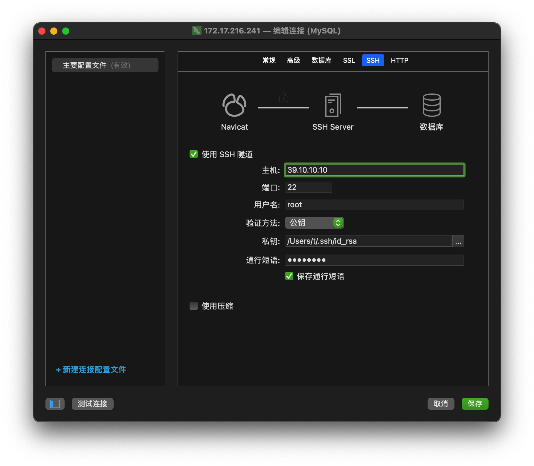Click the 取消 button
534x466 pixels.
[441, 404]
